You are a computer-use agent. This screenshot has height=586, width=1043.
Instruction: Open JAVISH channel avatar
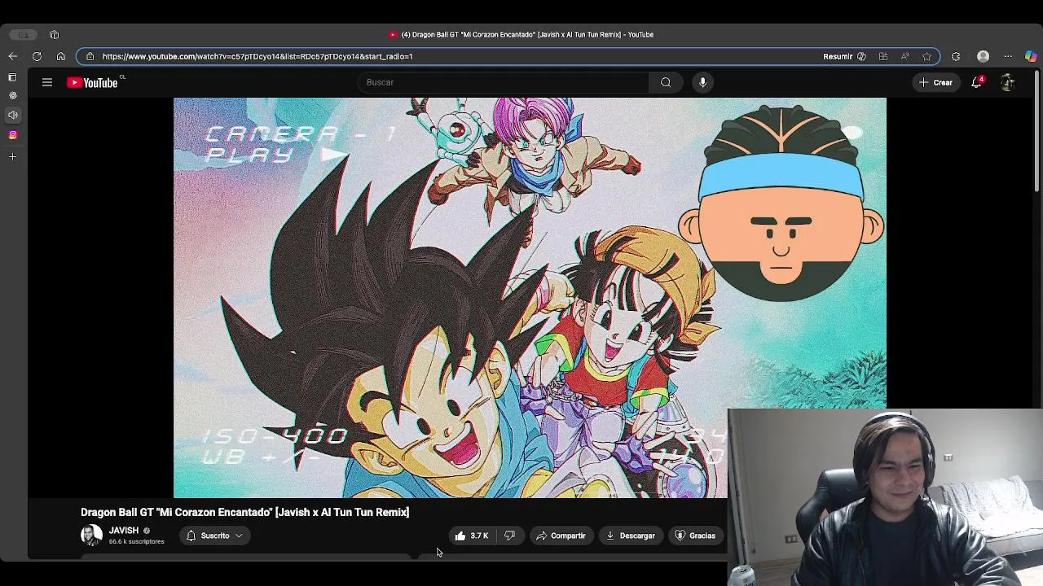(x=91, y=535)
